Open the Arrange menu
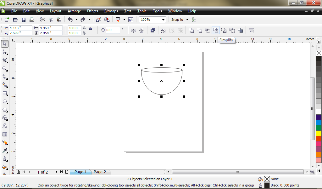The width and height of the screenshot is (322, 189). [74, 11]
